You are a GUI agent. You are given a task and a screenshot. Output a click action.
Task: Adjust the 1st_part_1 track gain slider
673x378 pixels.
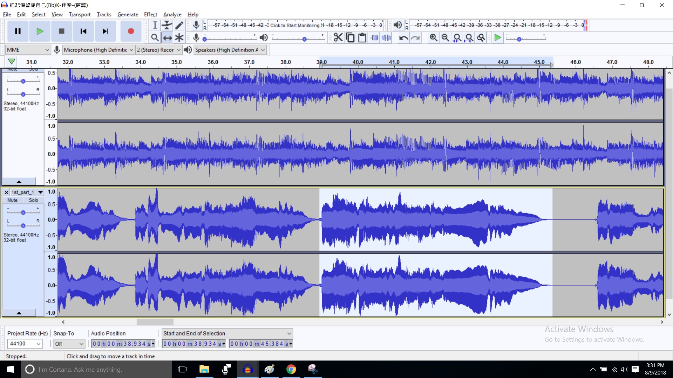[23, 212]
